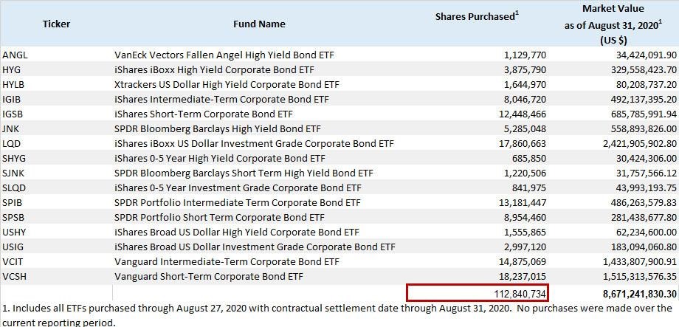The height and width of the screenshot is (327, 679).
Task: Click the Shares Purchased column header
Action: [477, 16]
